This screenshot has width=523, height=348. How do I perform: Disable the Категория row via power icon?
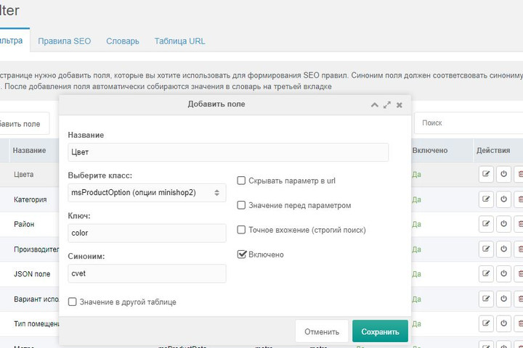pos(503,199)
